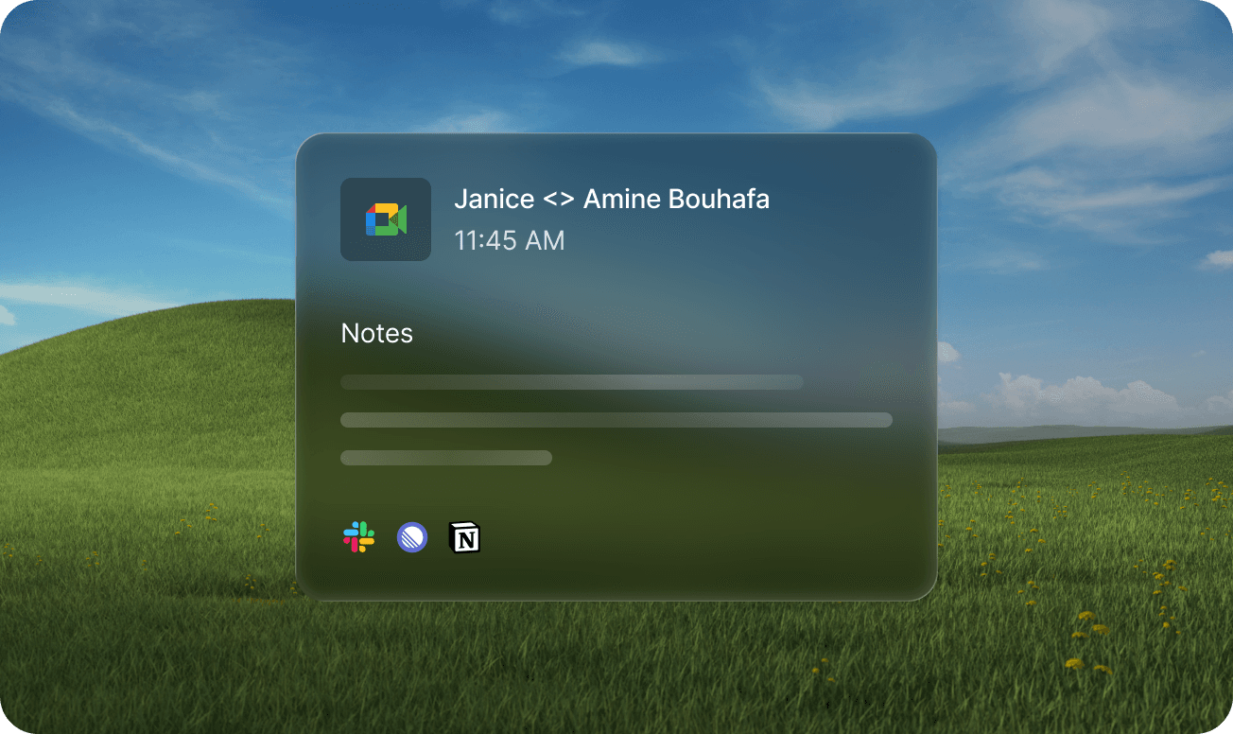
Task: Click the blue sky wallpaper above the card
Action: (x=615, y=66)
